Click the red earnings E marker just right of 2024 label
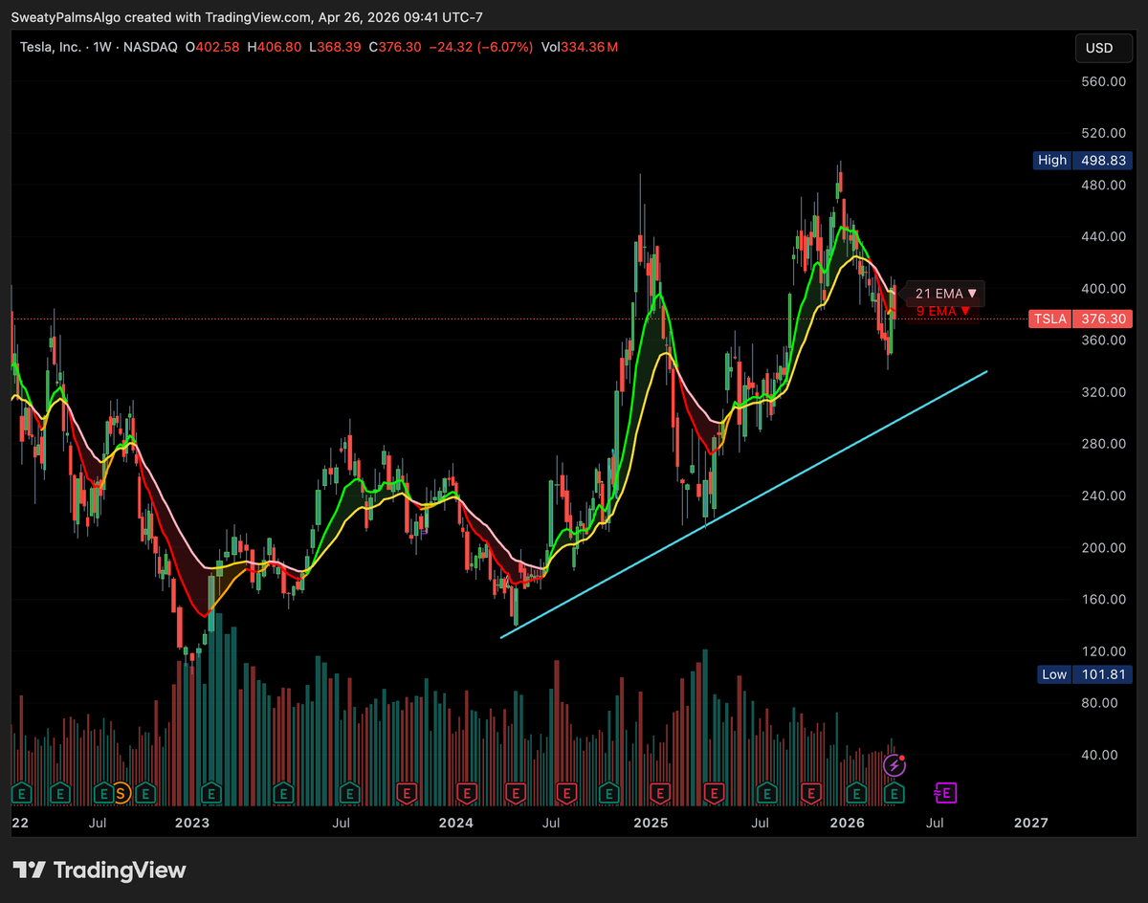Viewport: 1148px width, 903px height. (x=467, y=793)
